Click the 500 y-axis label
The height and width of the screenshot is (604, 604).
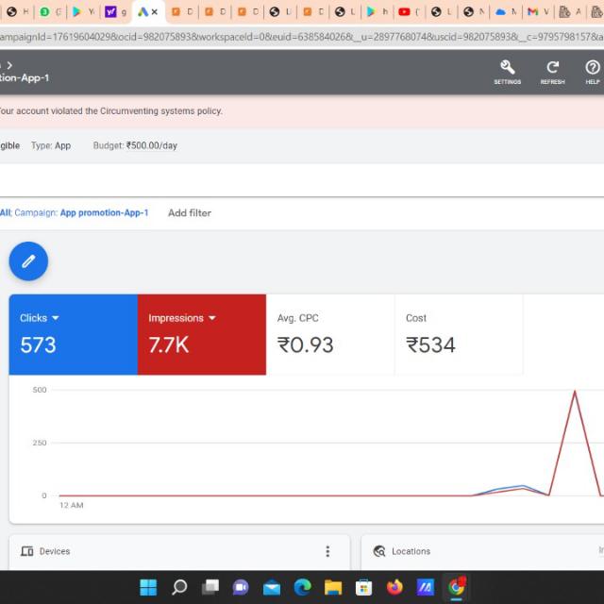[x=40, y=390]
